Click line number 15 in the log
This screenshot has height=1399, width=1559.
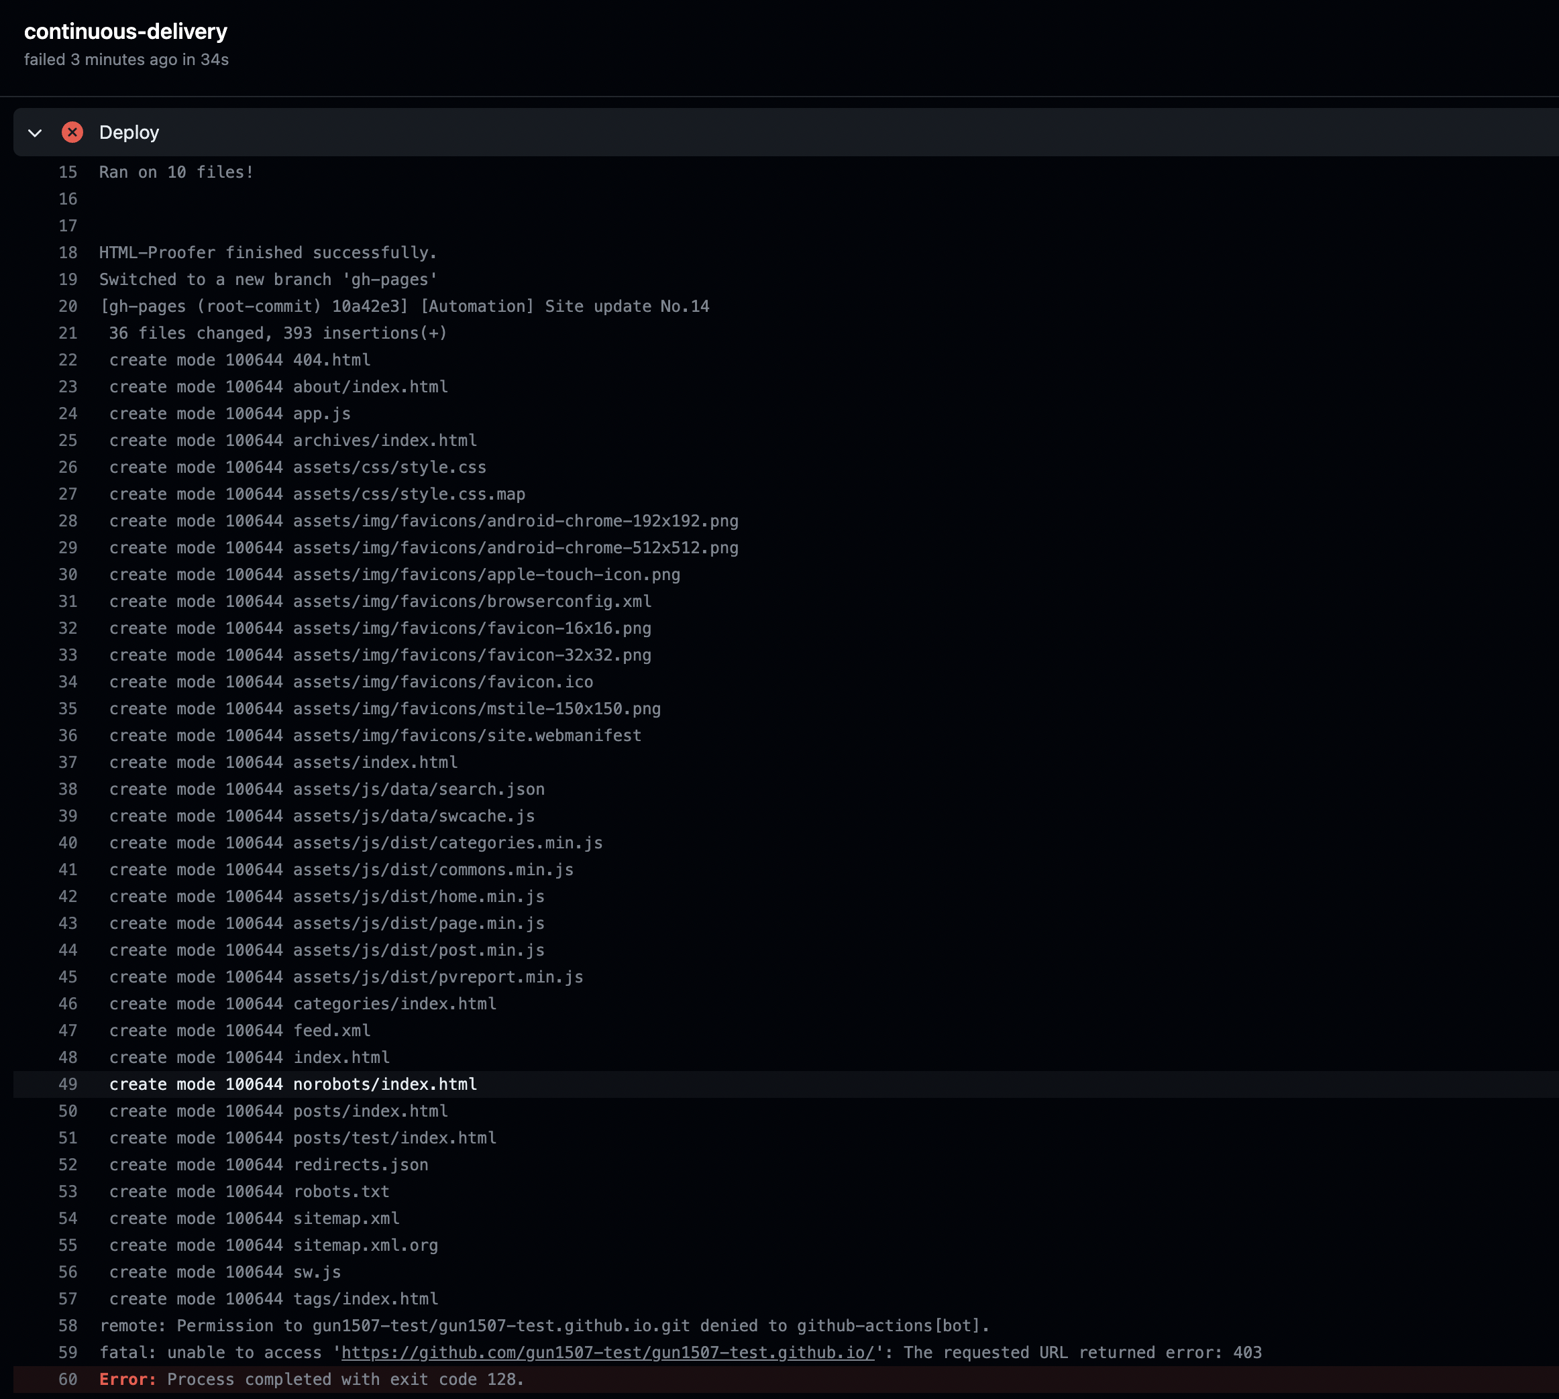pyautogui.click(x=68, y=172)
